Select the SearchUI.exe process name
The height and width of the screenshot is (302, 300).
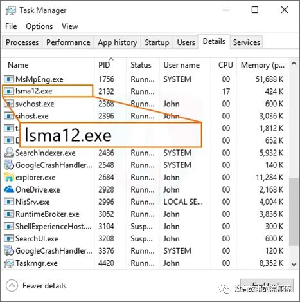click(37, 239)
